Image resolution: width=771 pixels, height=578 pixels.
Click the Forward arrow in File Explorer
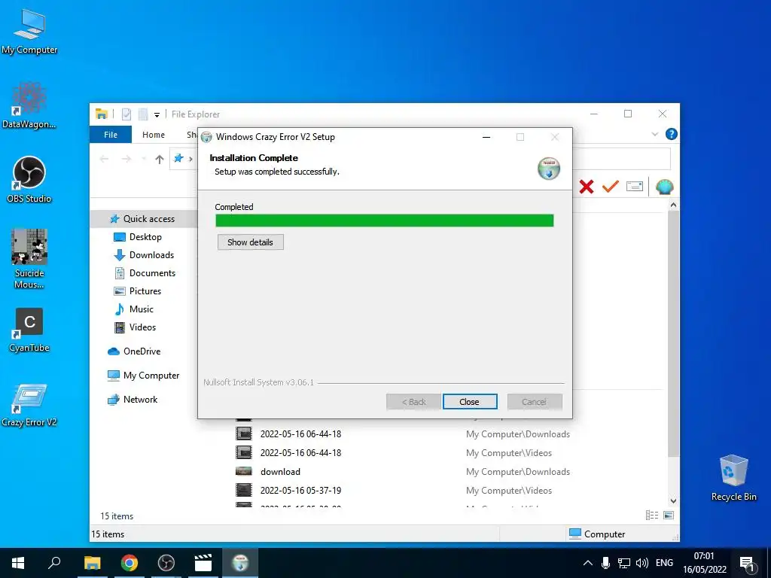pyautogui.click(x=126, y=159)
